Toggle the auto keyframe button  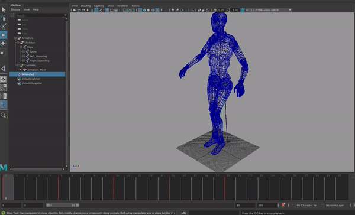tap(283, 205)
